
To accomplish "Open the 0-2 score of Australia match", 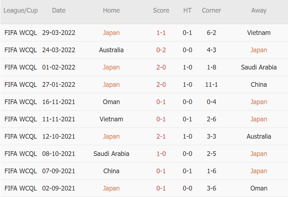I will (x=161, y=50).
